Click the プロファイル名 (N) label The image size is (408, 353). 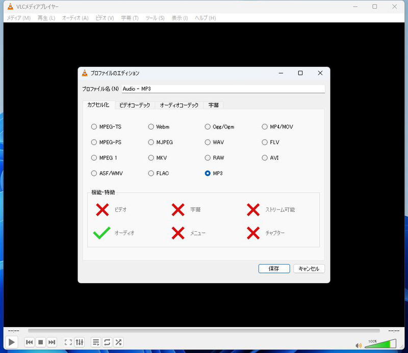pyautogui.click(x=100, y=89)
